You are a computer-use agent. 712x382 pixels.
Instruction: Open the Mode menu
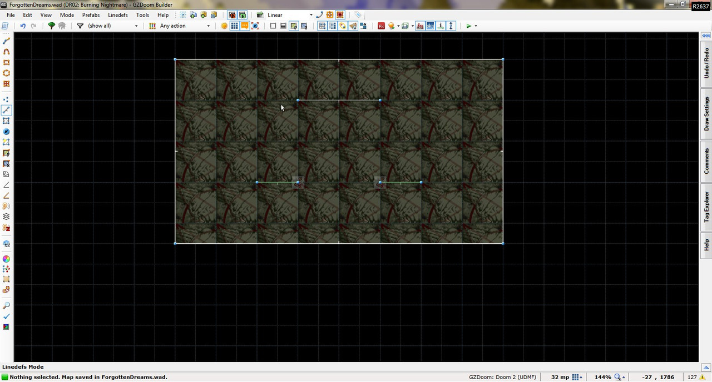pyautogui.click(x=67, y=15)
